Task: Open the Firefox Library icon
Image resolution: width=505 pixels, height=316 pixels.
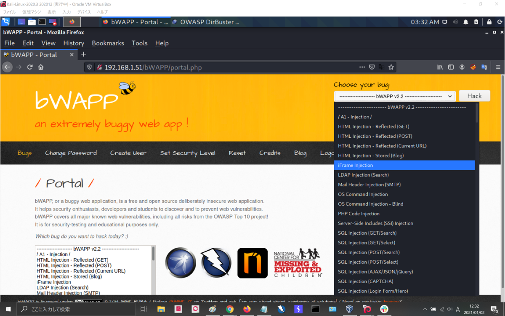Action: tap(440, 67)
